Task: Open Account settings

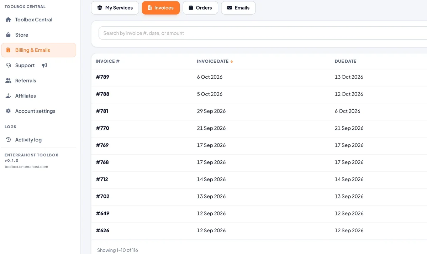Action: (38, 111)
